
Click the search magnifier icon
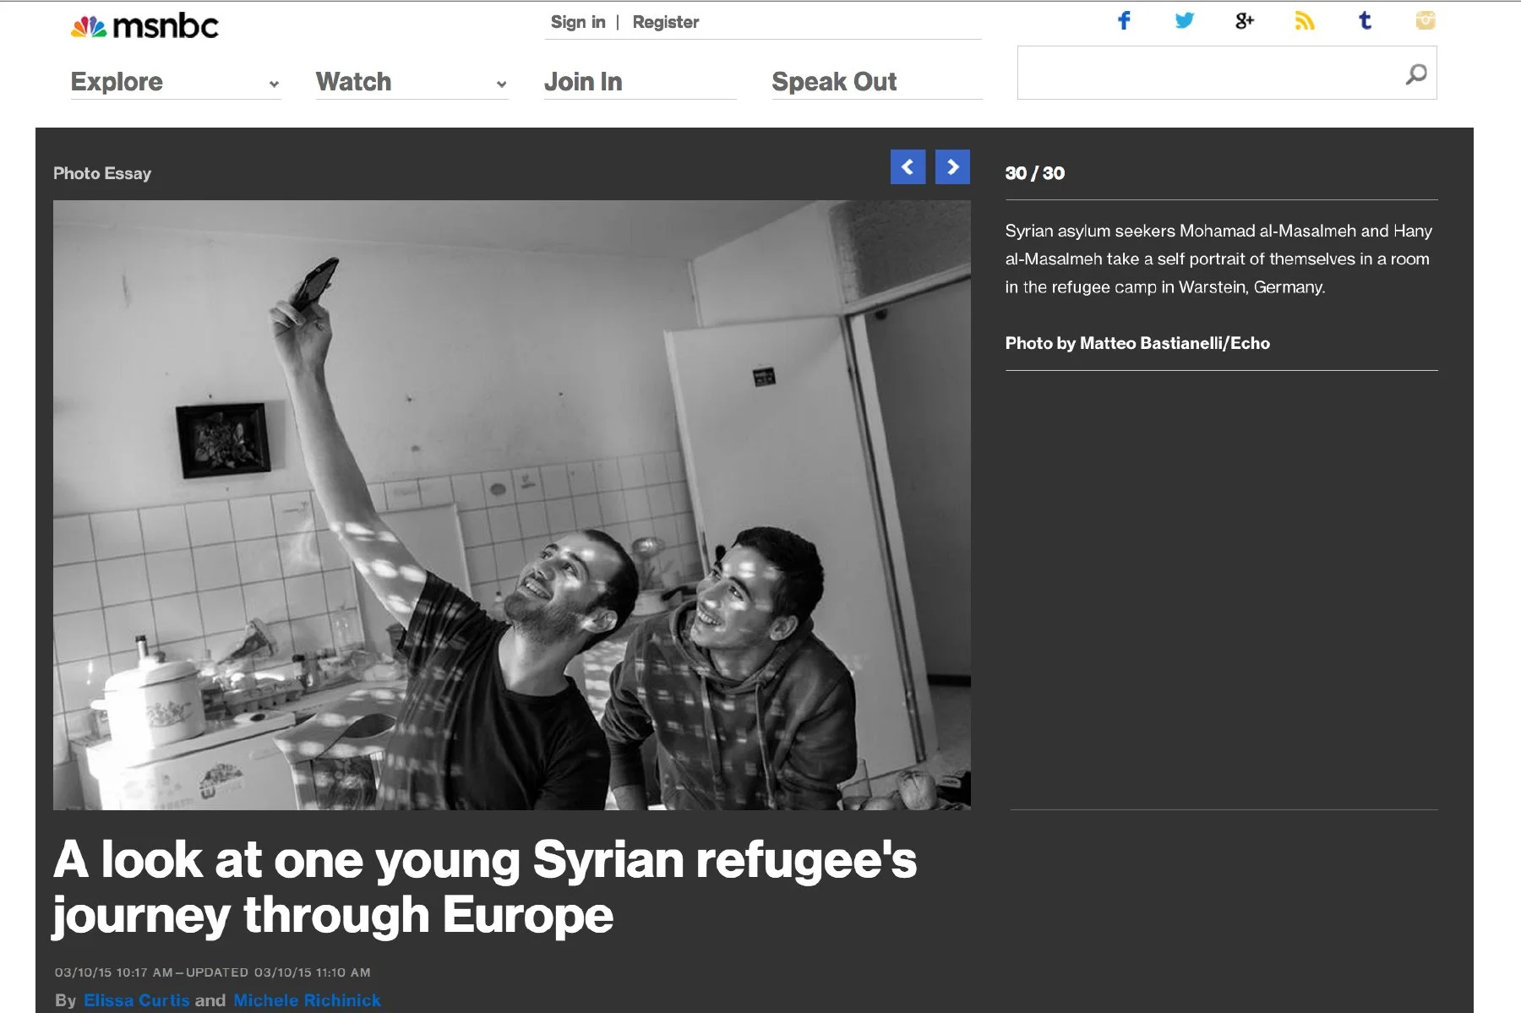click(1416, 74)
